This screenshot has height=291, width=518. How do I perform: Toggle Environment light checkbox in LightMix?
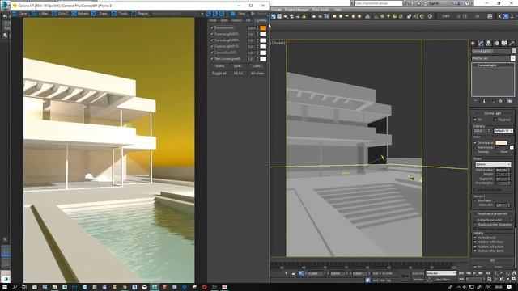(x=212, y=27)
